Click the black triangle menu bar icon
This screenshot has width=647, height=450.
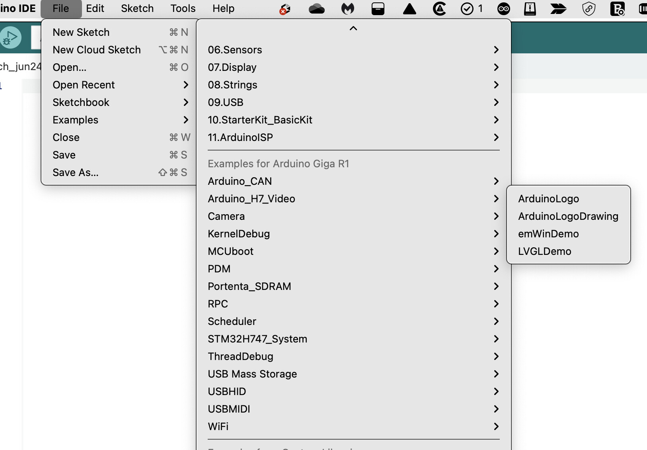click(409, 9)
